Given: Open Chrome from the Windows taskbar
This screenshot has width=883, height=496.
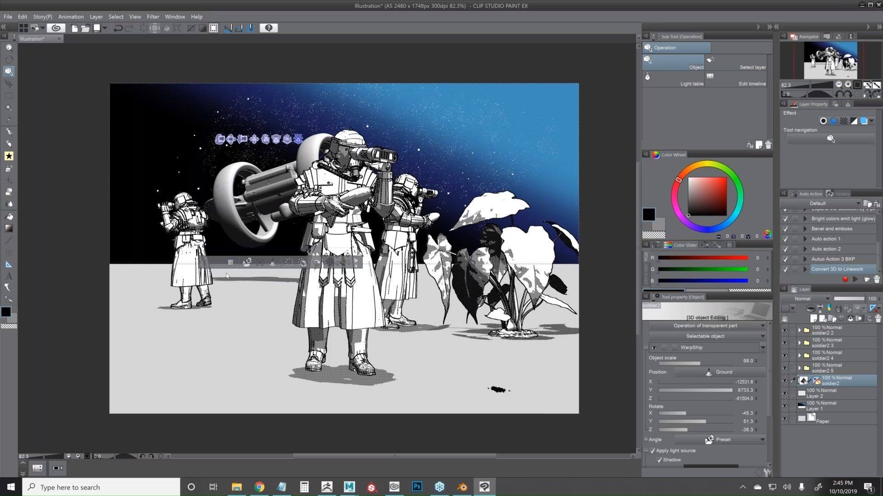Looking at the screenshot, I should pos(259,487).
